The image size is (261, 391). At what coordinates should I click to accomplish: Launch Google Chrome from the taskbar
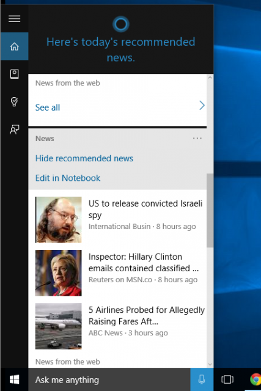pos(255,379)
